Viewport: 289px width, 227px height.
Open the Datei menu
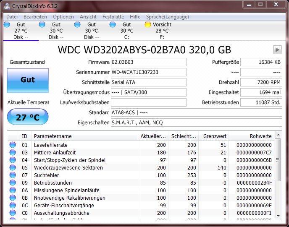(12, 17)
